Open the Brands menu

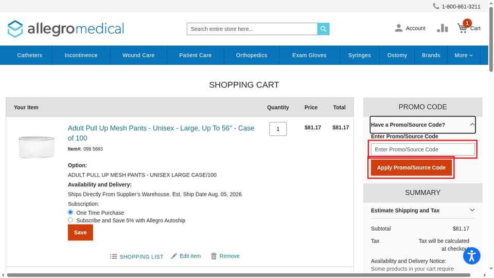[431, 55]
